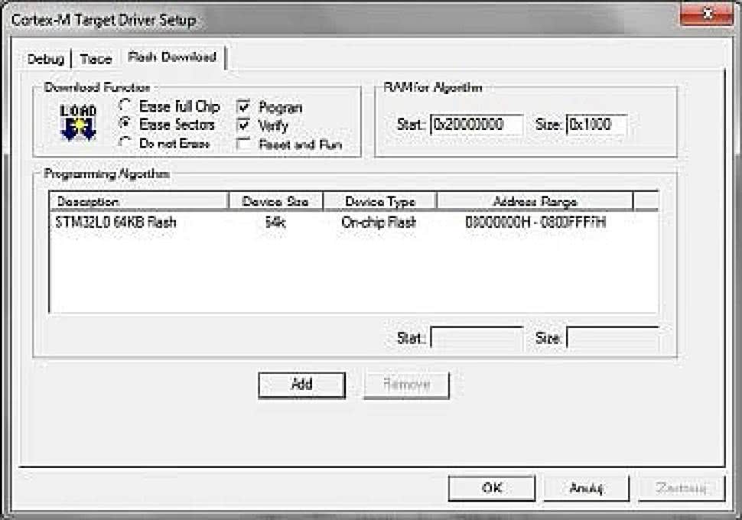Click the Address Range column header

coord(534,201)
